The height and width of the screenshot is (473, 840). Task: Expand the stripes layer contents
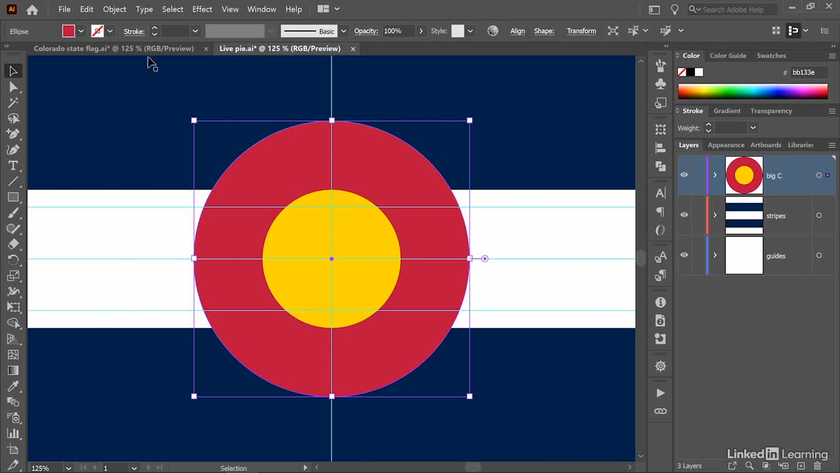pyautogui.click(x=715, y=215)
